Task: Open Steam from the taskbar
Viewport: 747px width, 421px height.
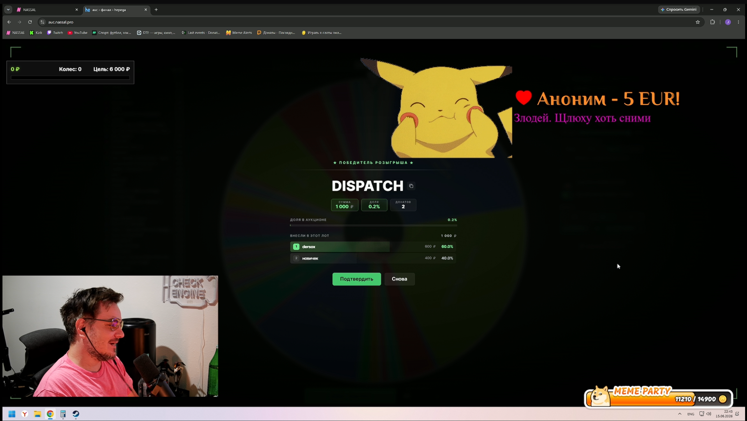Action: [x=76, y=414]
